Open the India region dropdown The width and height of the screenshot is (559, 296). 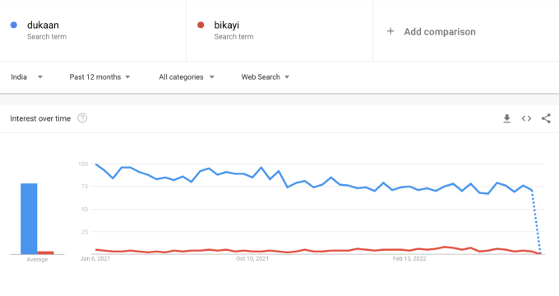pyautogui.click(x=27, y=77)
